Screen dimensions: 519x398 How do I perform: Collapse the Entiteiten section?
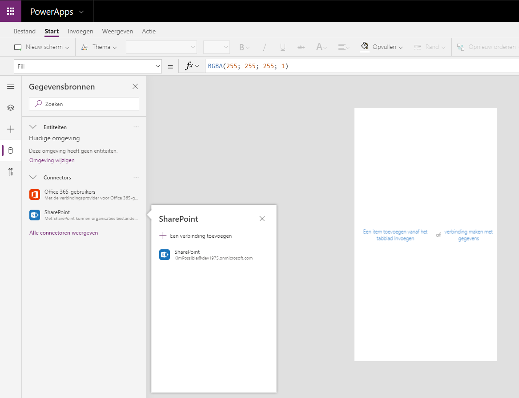33,127
